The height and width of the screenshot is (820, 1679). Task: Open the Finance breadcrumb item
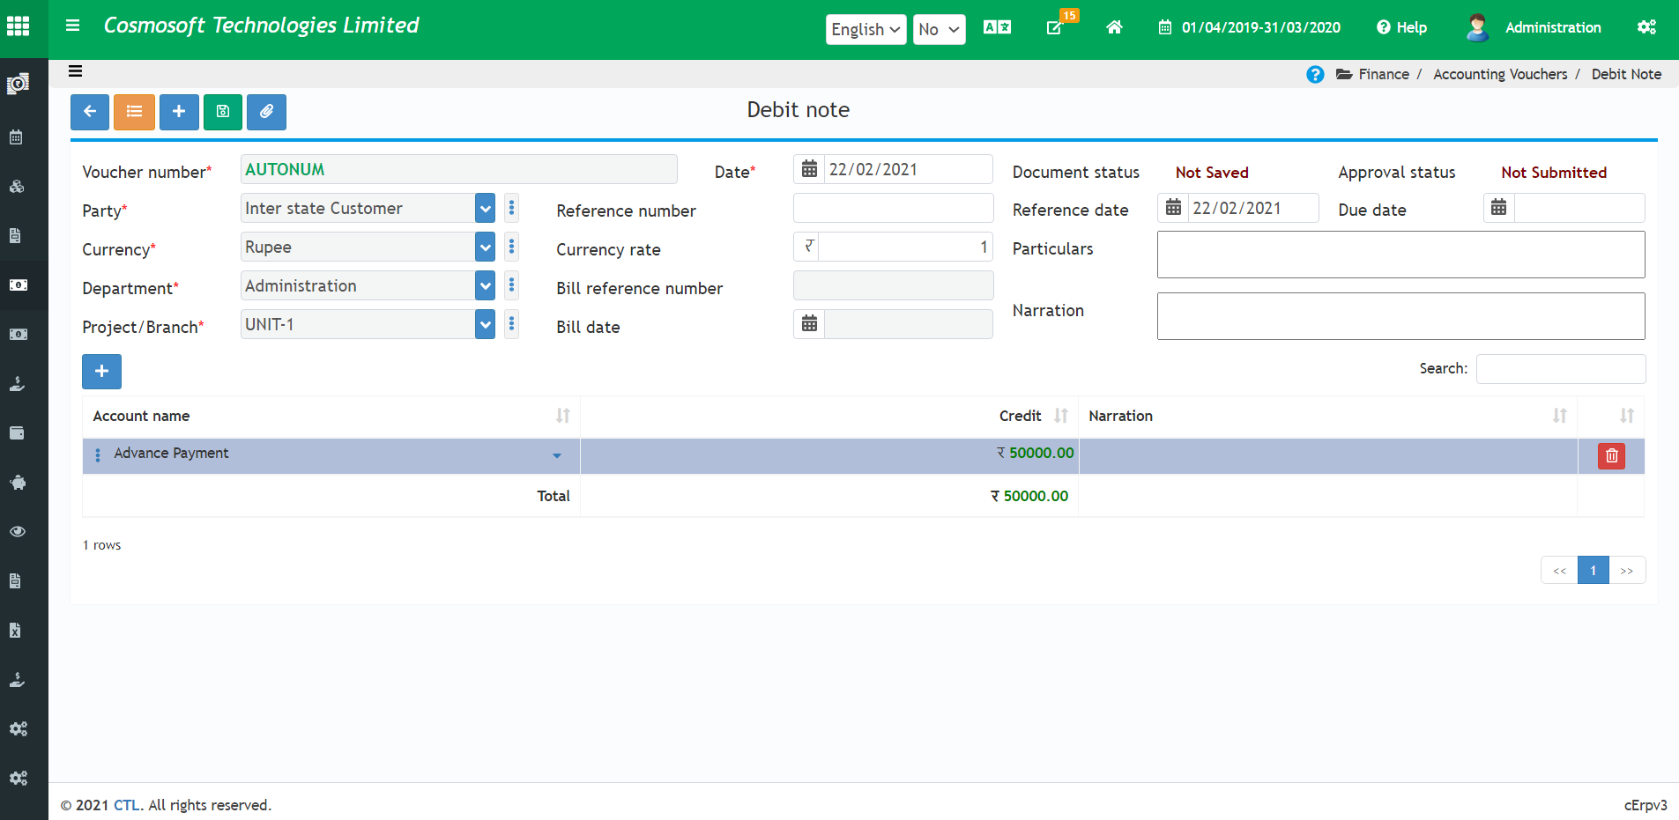click(1383, 75)
